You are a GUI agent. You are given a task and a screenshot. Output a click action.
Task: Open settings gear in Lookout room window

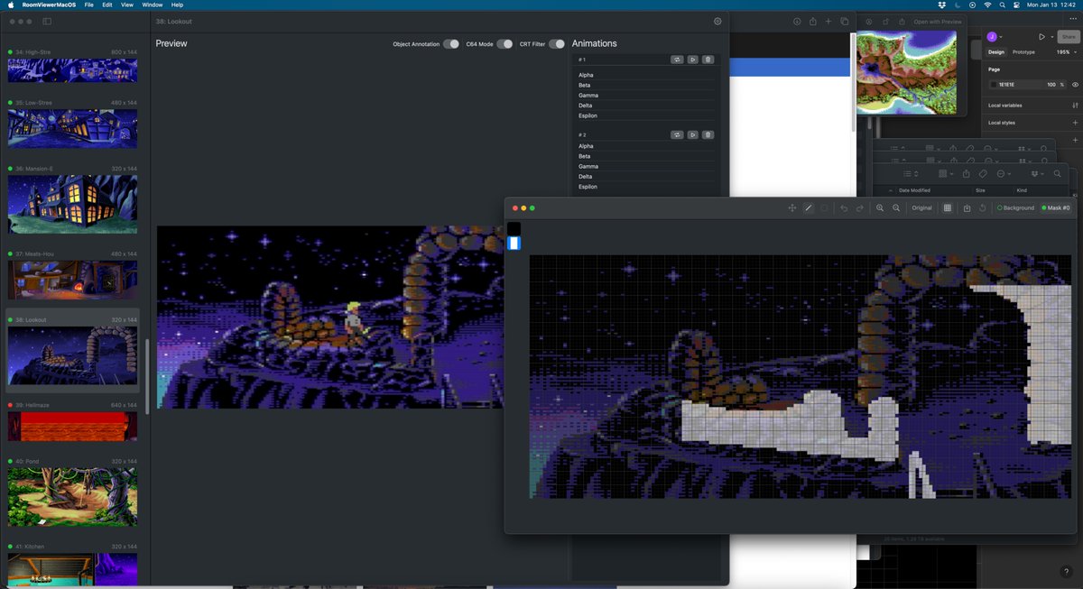[x=717, y=21]
